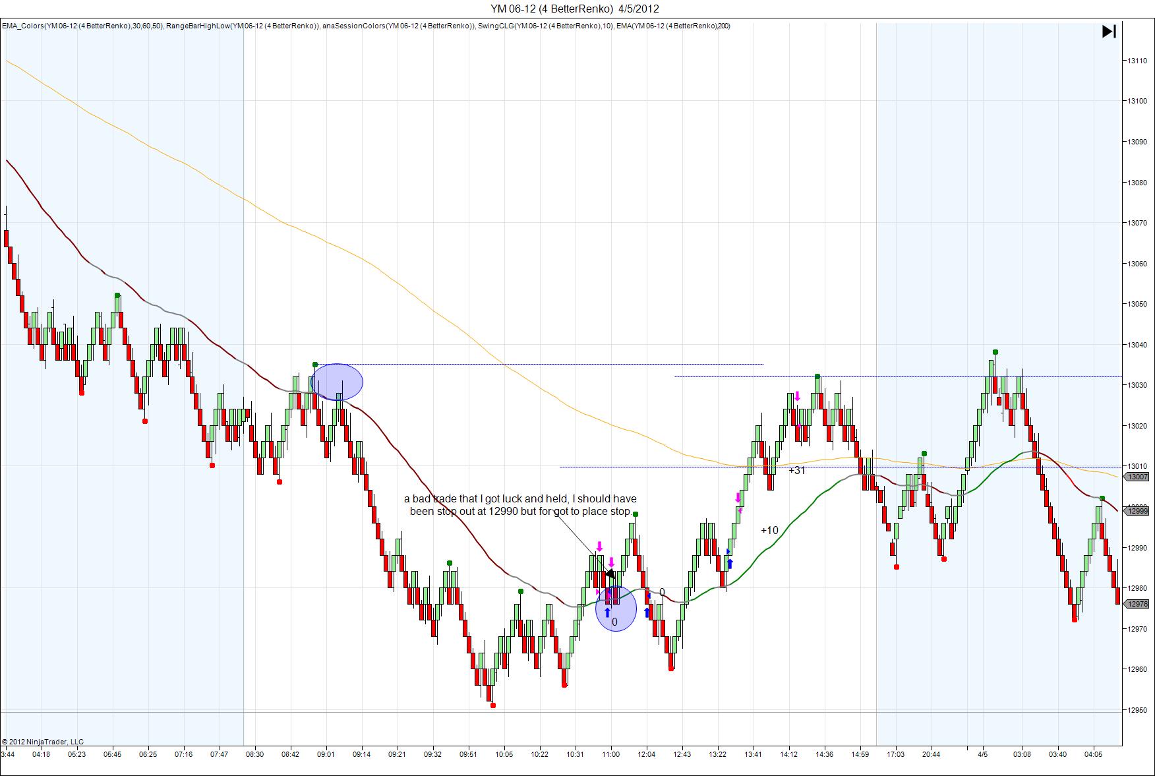
Task: Click the 04:05 time axis label
Action: pyautogui.click(x=1093, y=754)
